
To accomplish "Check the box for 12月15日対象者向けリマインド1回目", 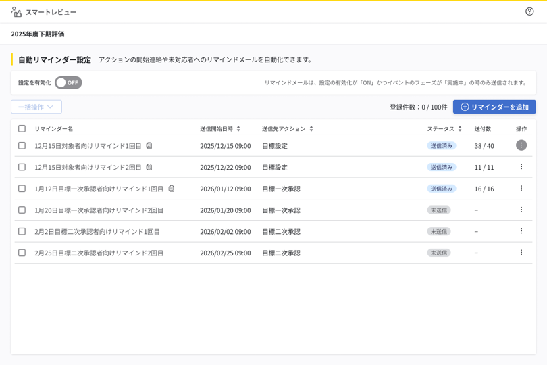I will click(x=22, y=145).
